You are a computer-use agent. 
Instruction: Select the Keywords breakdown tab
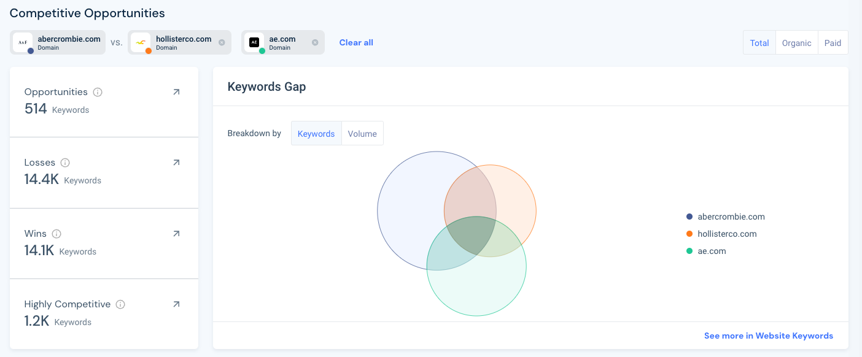(x=316, y=134)
